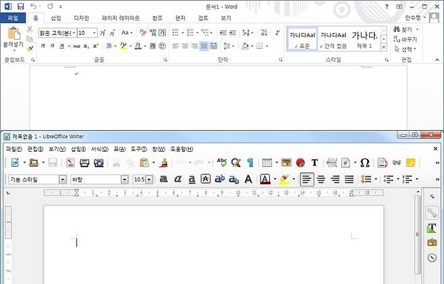Open the Word font size dropdown
This screenshot has height=284, width=444.
94,33
